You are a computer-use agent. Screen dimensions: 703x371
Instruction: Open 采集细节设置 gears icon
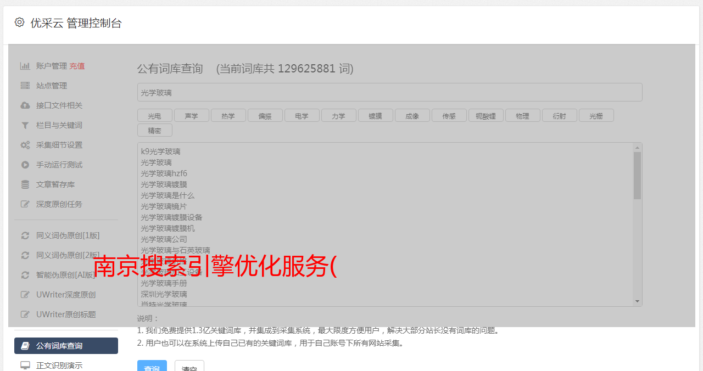[x=25, y=145]
